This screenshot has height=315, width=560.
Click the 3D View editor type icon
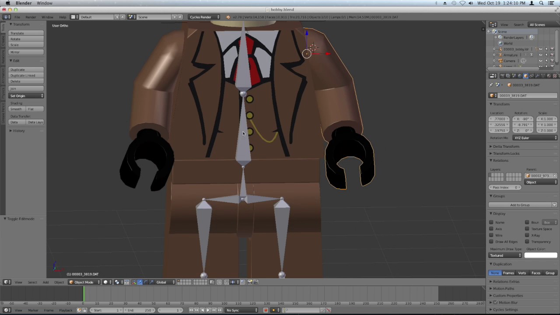pos(7,282)
